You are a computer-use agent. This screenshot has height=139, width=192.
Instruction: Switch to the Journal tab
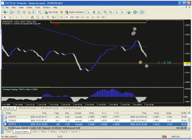tap(74, 132)
